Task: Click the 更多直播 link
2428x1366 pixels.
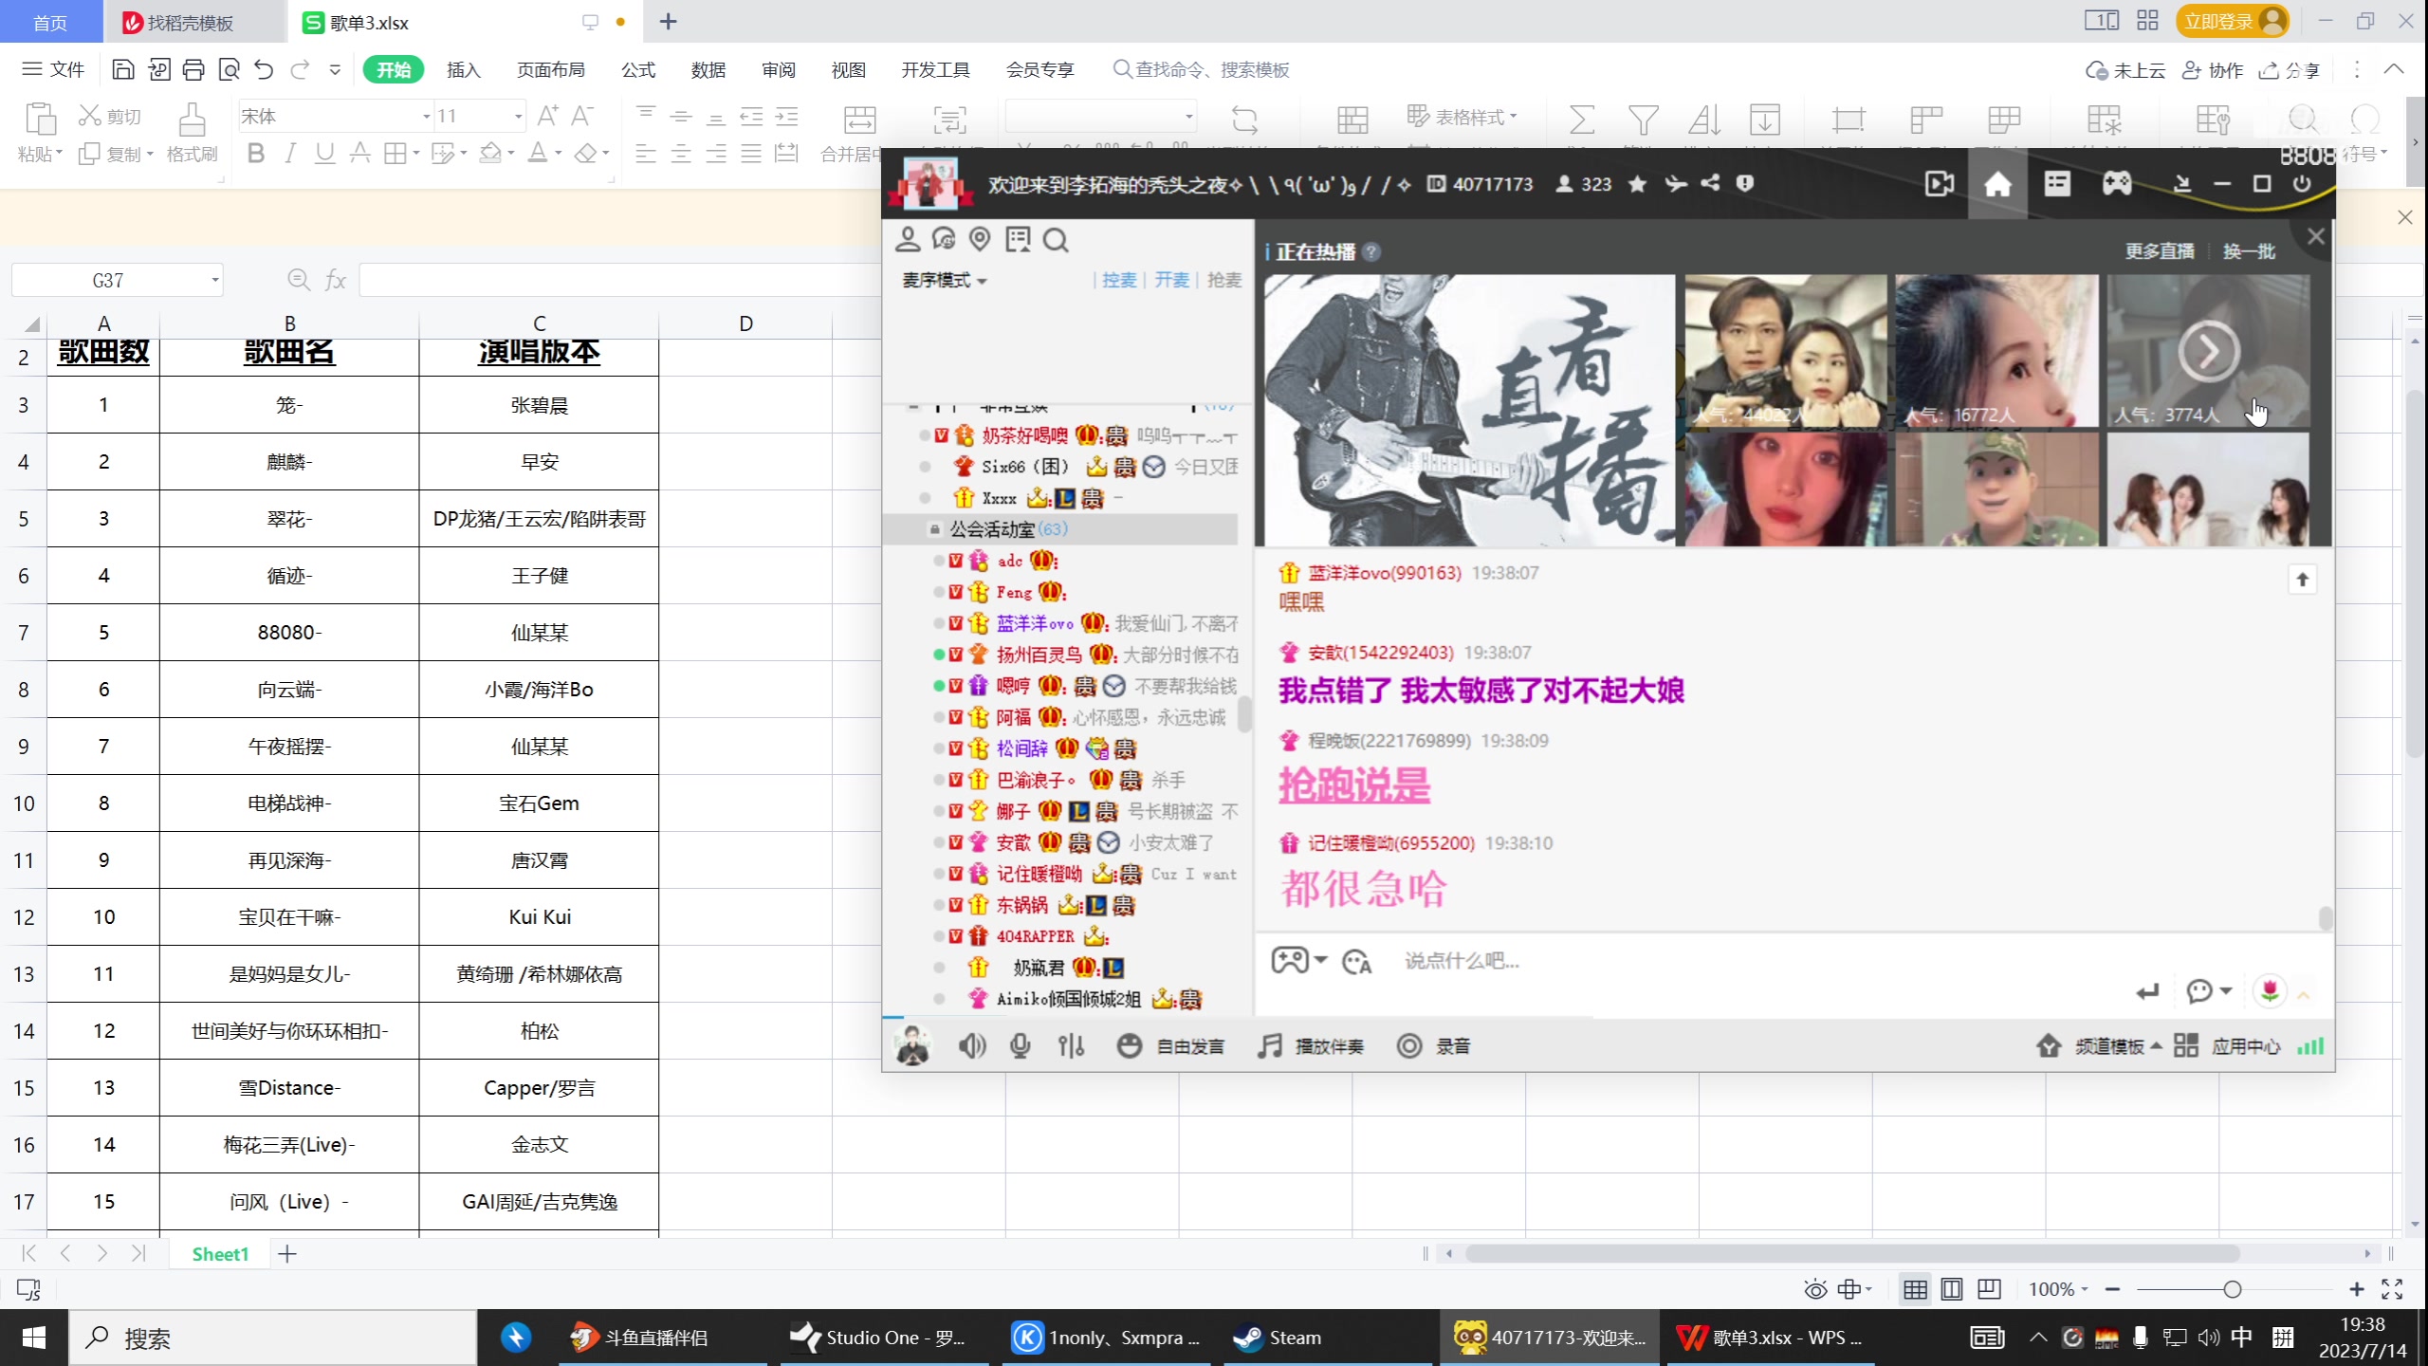Action: (x=2161, y=250)
